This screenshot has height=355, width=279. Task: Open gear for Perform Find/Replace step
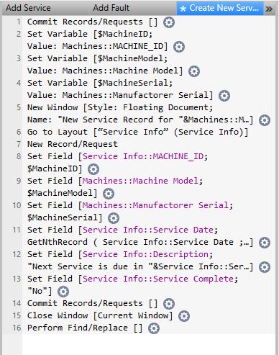tap(154, 328)
